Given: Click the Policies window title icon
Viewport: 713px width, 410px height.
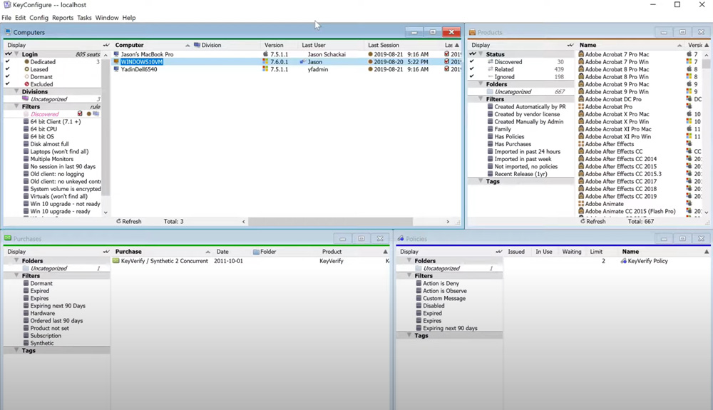Looking at the screenshot, I should pyautogui.click(x=401, y=238).
